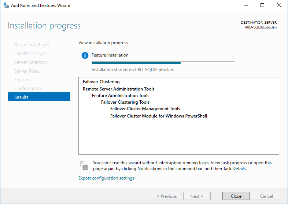Select Failover Cluster Module for Windows PowerShell
Image resolution: width=288 pixels, height=204 pixels.
click(159, 116)
